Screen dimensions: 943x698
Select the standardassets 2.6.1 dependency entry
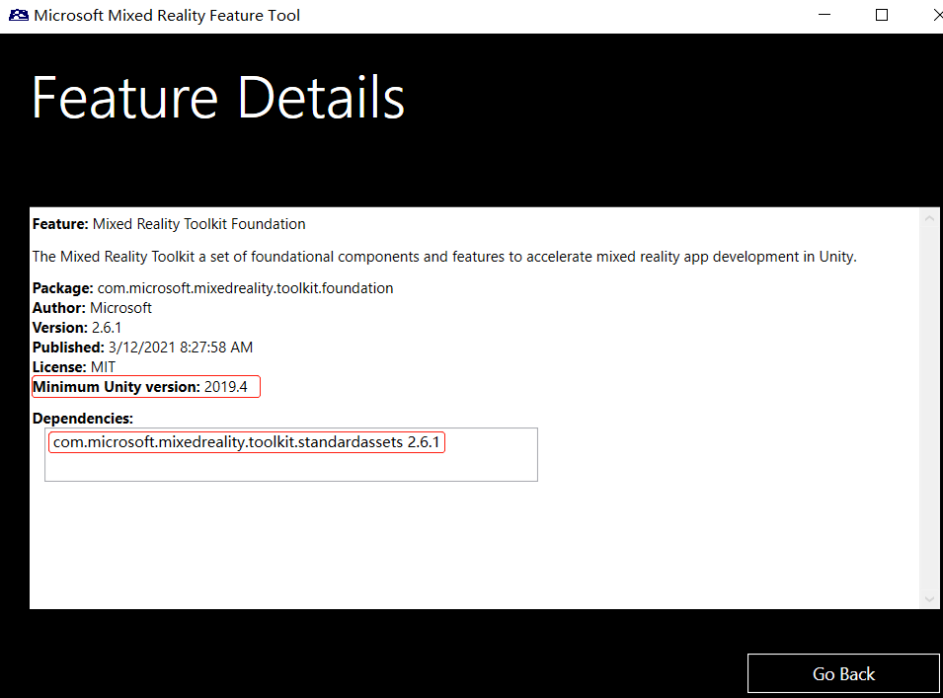click(x=246, y=442)
